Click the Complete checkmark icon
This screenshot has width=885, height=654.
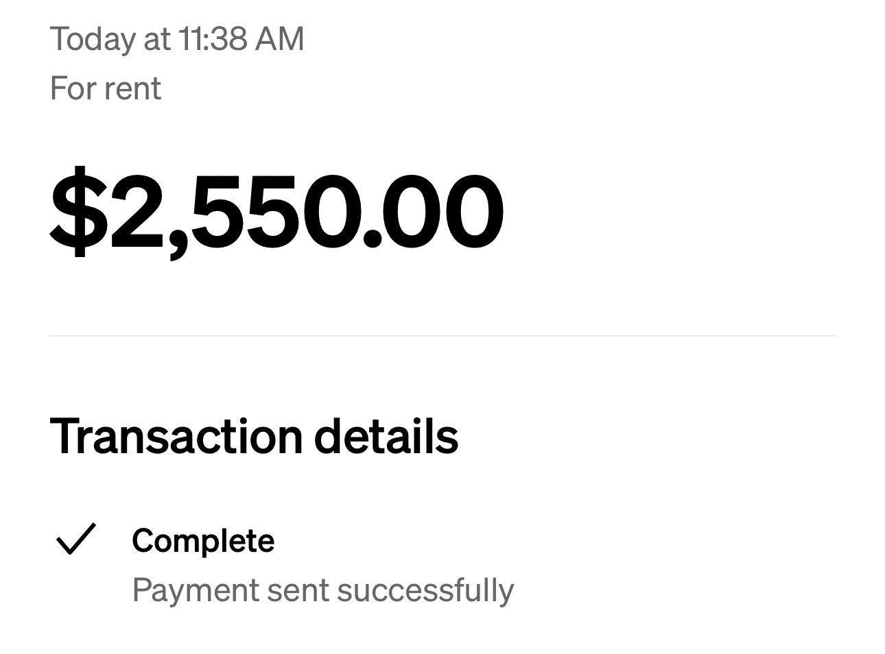pos(75,539)
